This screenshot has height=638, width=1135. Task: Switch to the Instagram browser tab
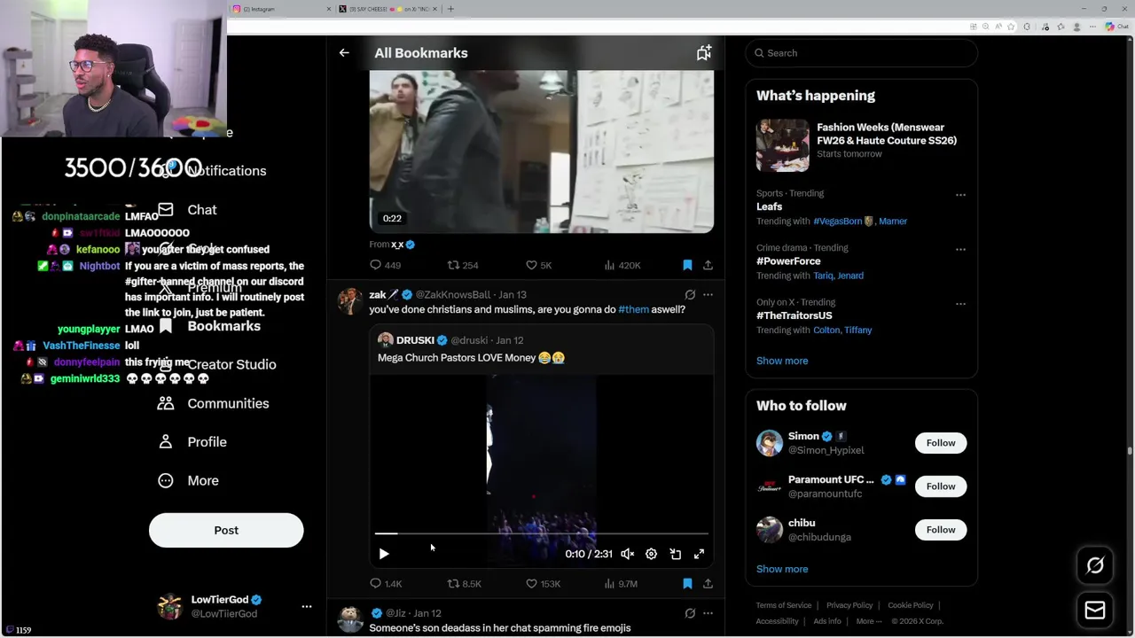click(x=280, y=9)
